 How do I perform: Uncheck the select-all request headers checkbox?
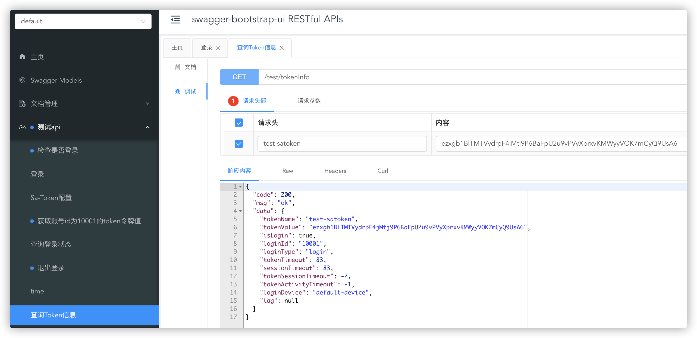click(238, 123)
